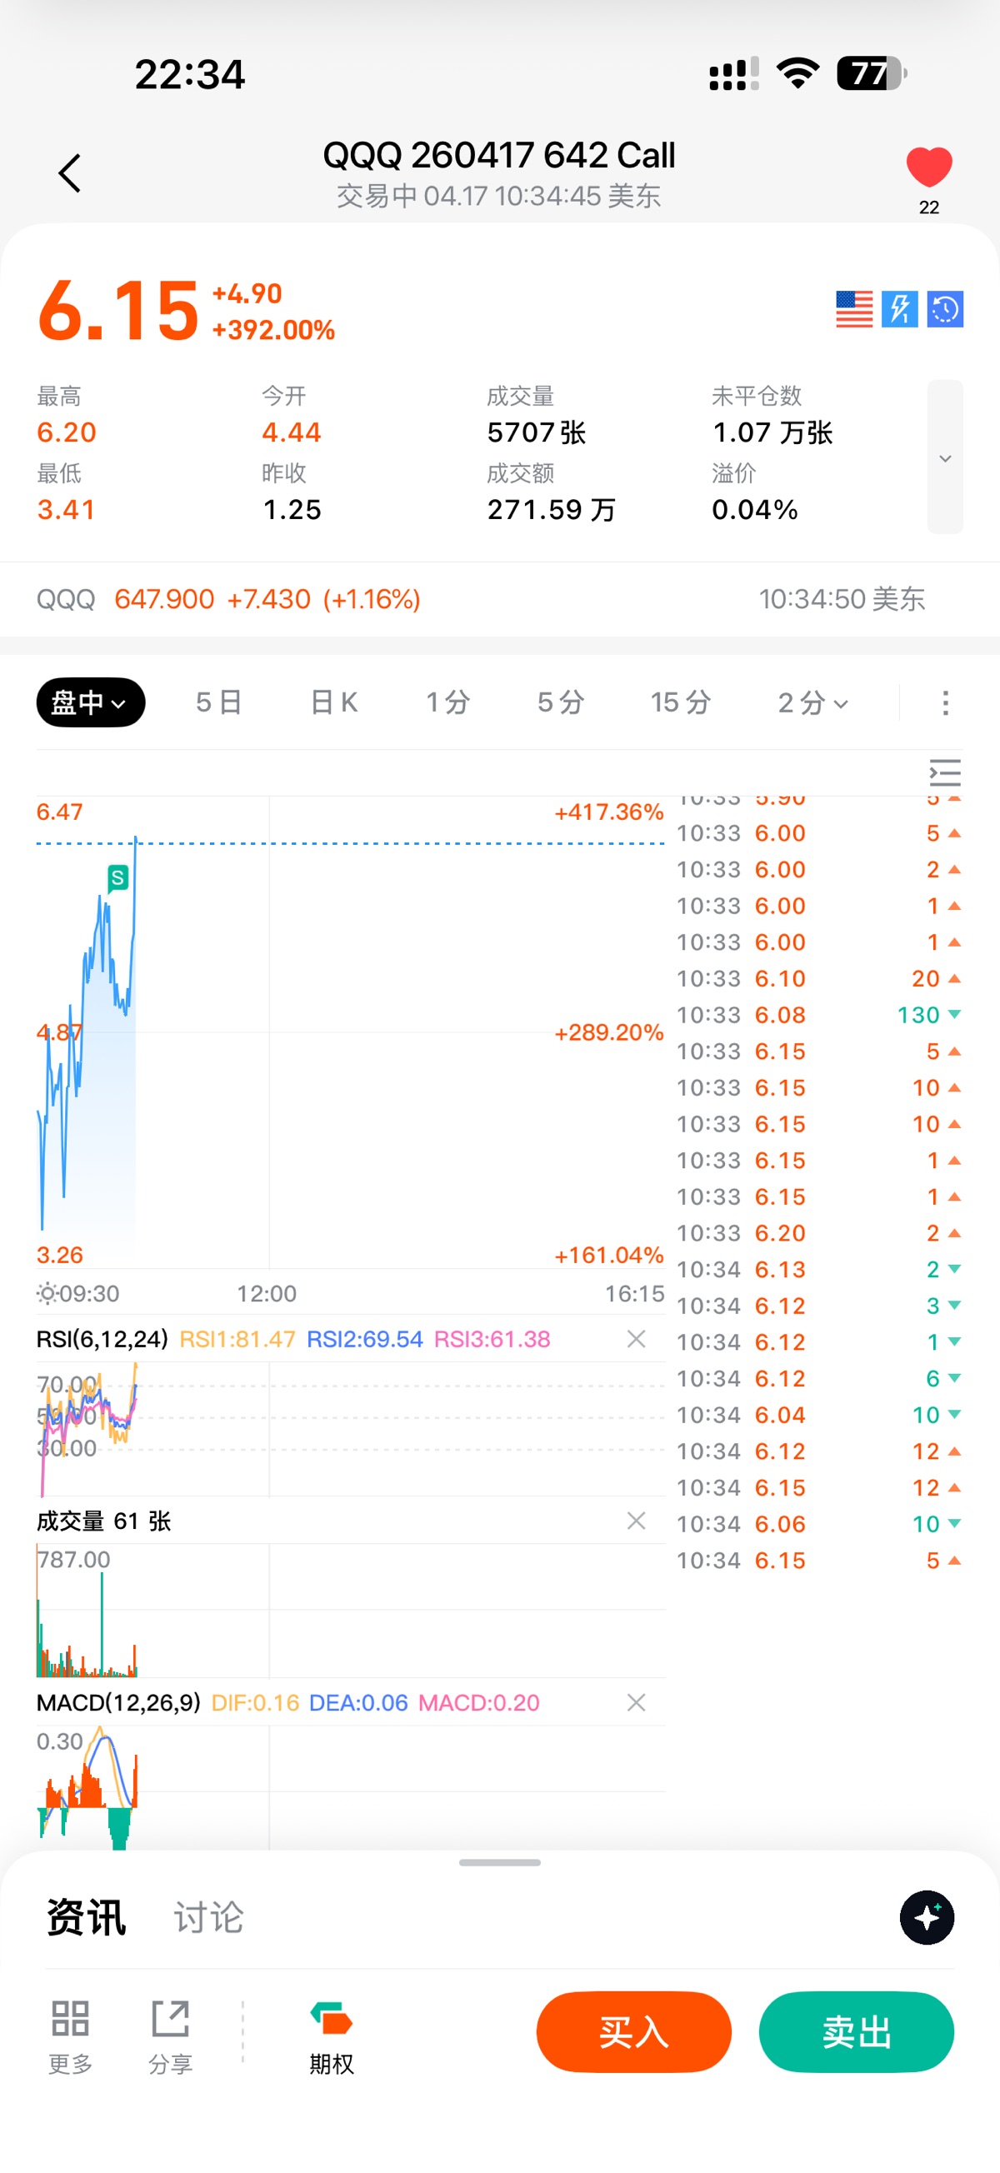1000x2173 pixels.
Task: Expand the quote details chevron panel
Action: coord(945,457)
